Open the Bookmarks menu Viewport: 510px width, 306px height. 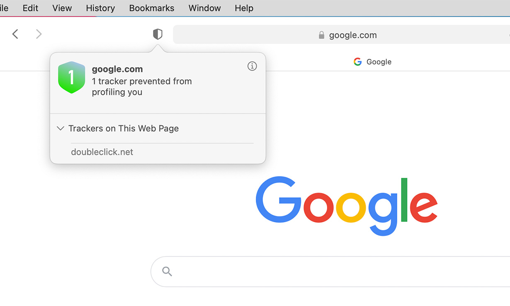pyautogui.click(x=152, y=8)
